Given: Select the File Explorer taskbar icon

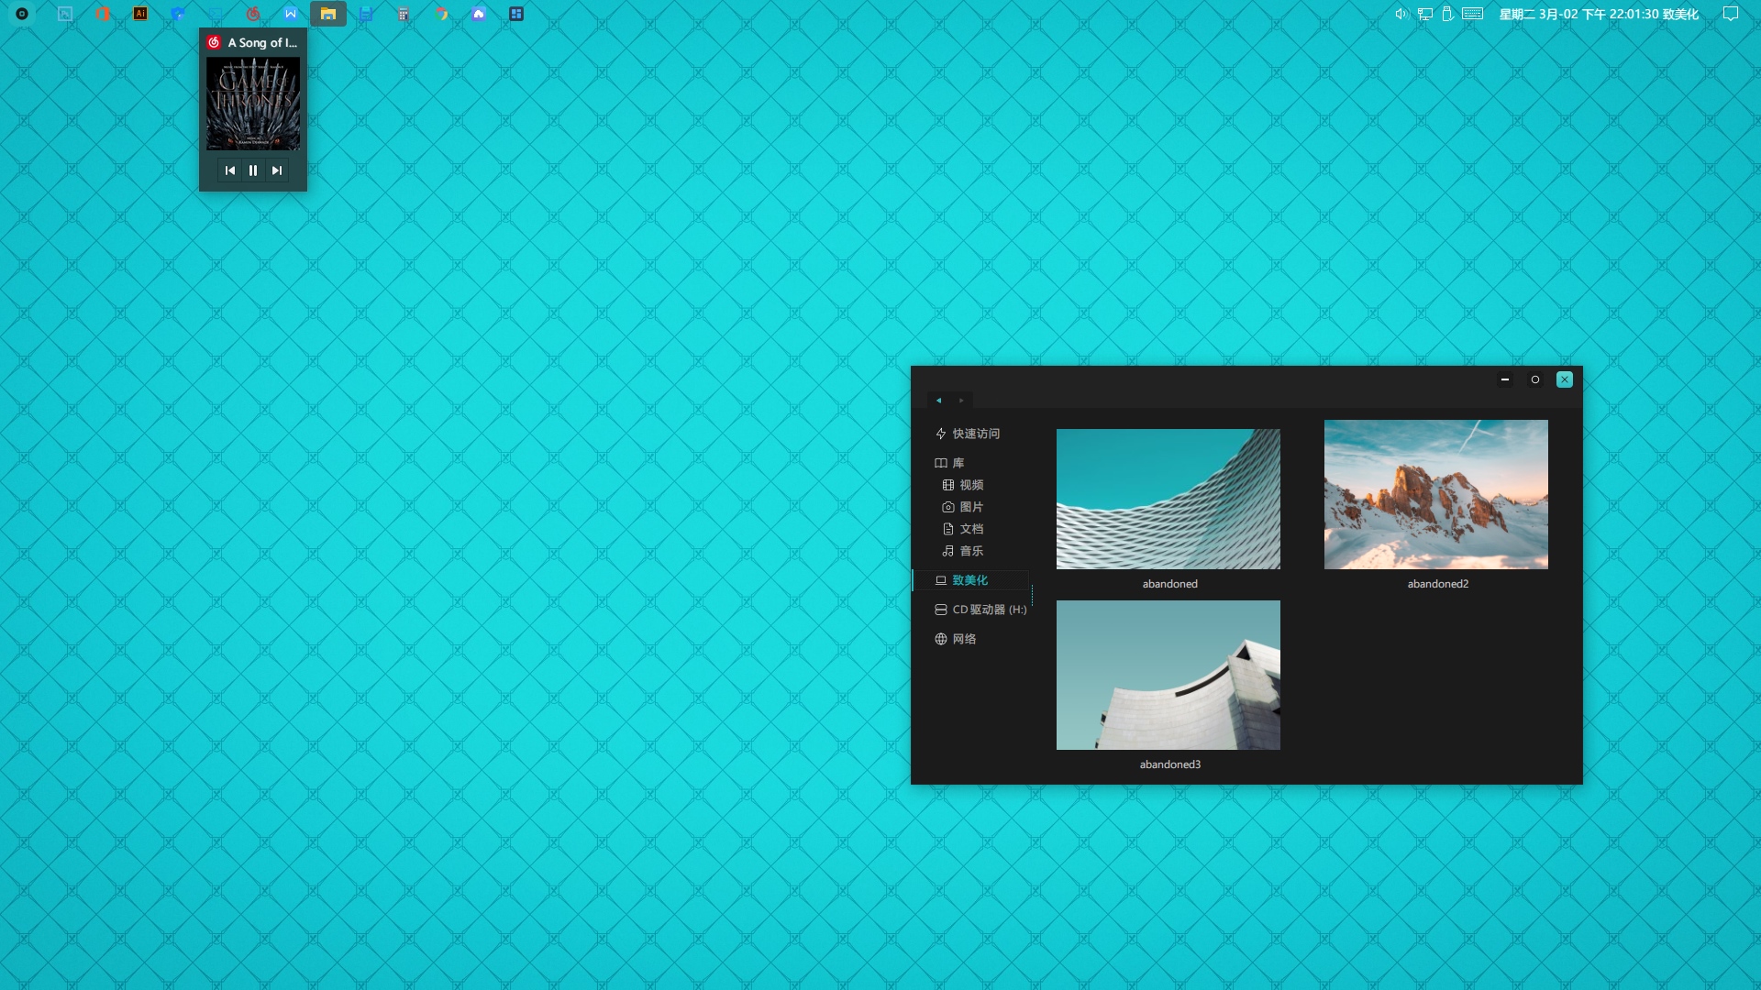Looking at the screenshot, I should click(328, 14).
